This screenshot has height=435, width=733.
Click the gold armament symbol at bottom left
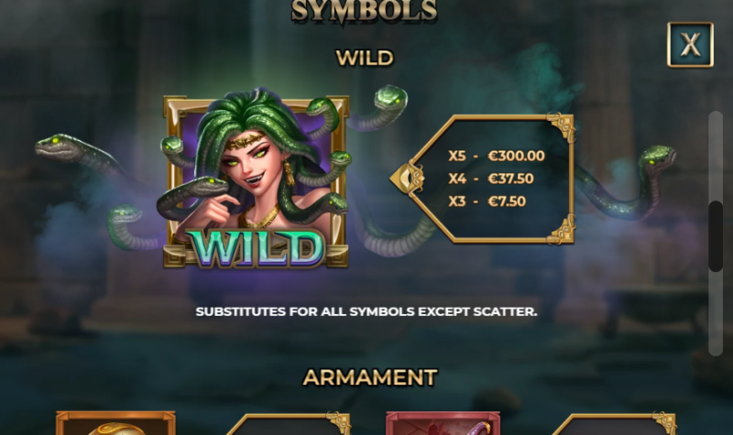115,423
